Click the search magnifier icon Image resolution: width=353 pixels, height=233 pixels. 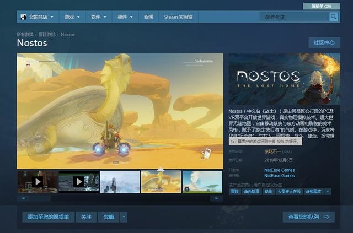click(334, 17)
